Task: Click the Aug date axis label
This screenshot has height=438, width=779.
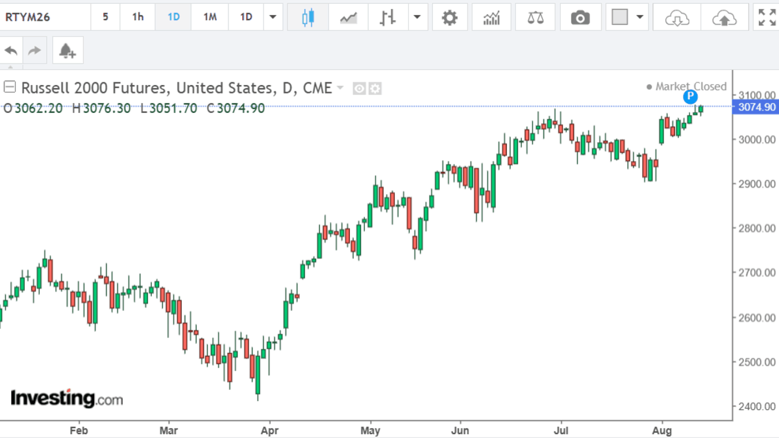Action: pos(662,430)
